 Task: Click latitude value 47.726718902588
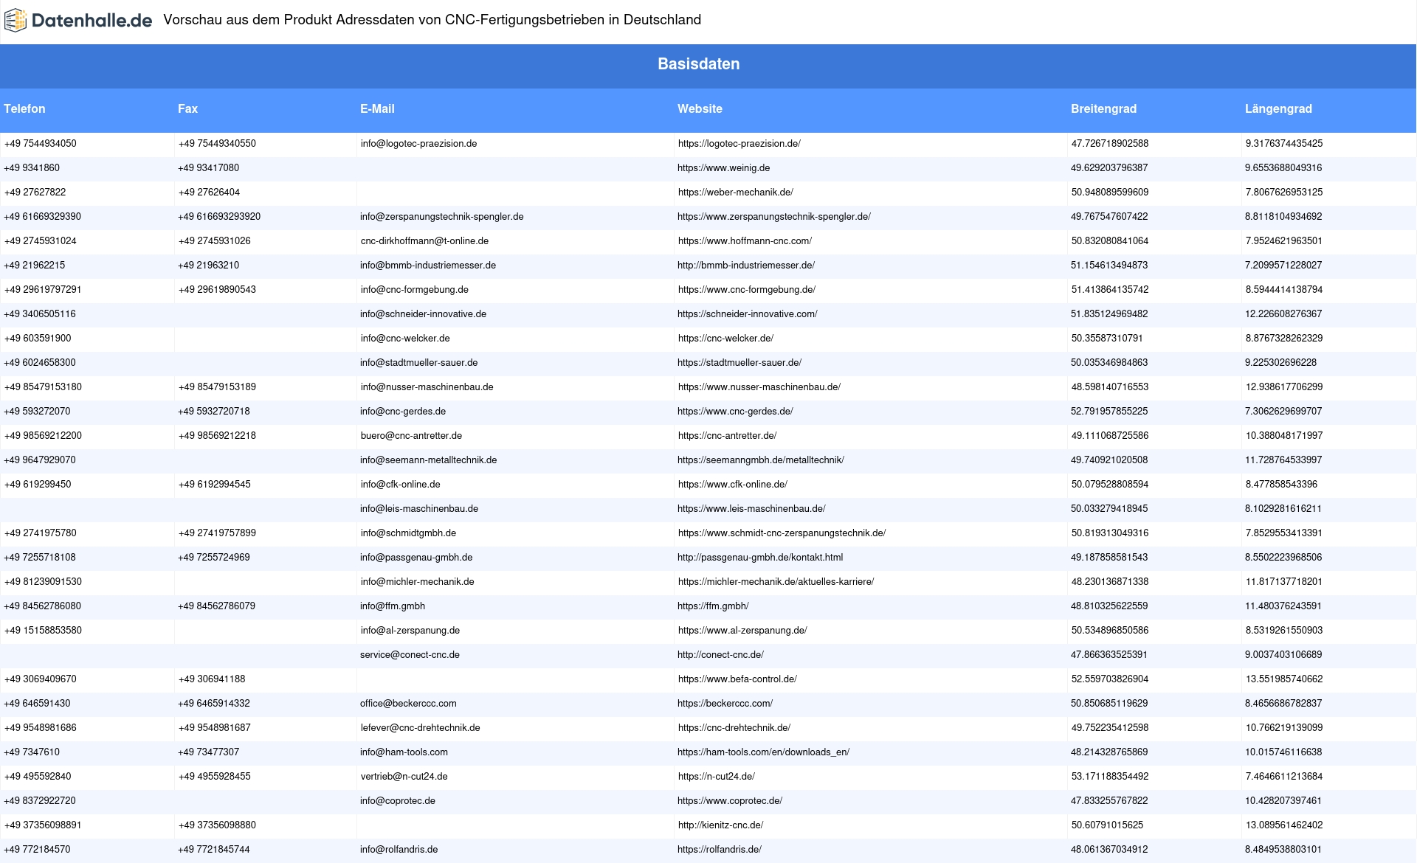click(x=1110, y=144)
